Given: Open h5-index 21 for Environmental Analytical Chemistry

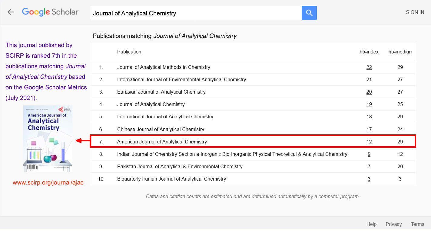Looking at the screenshot, I should [x=369, y=80].
